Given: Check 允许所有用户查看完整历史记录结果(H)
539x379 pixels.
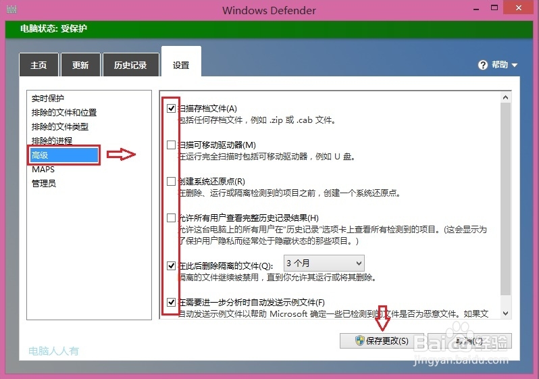Looking at the screenshot, I should [171, 218].
